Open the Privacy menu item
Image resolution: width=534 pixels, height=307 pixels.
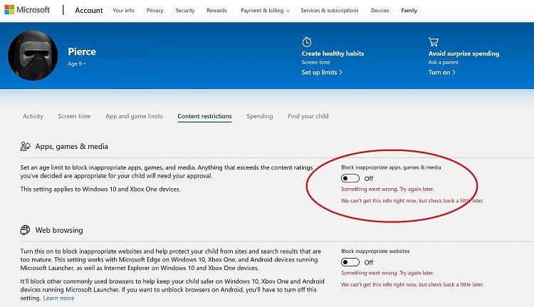[155, 11]
